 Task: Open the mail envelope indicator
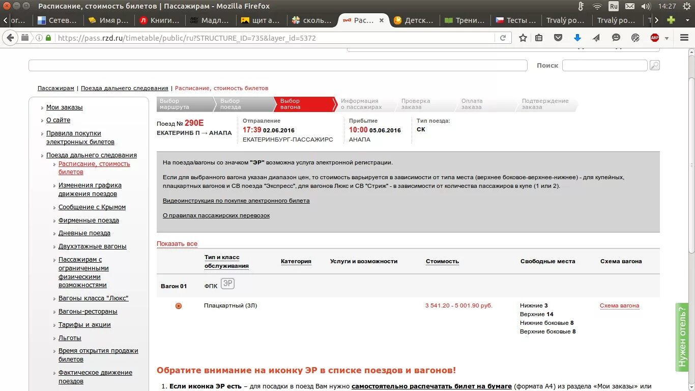pos(630,6)
